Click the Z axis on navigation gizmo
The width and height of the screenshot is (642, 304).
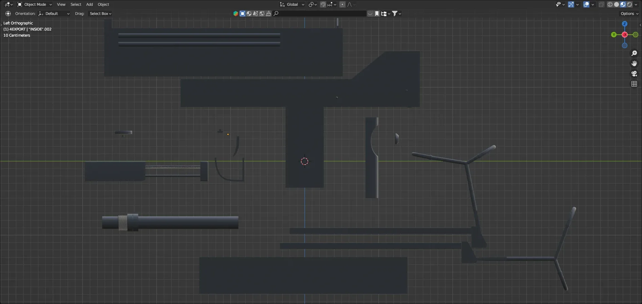coord(624,24)
